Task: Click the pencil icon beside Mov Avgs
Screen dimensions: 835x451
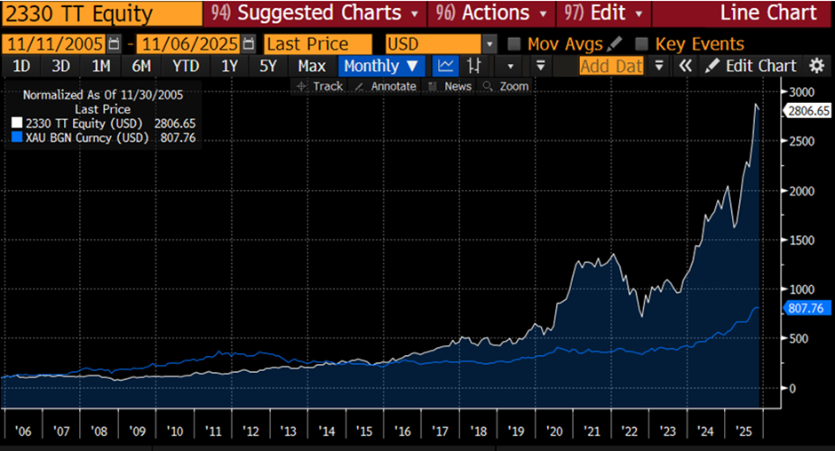Action: pyautogui.click(x=616, y=44)
